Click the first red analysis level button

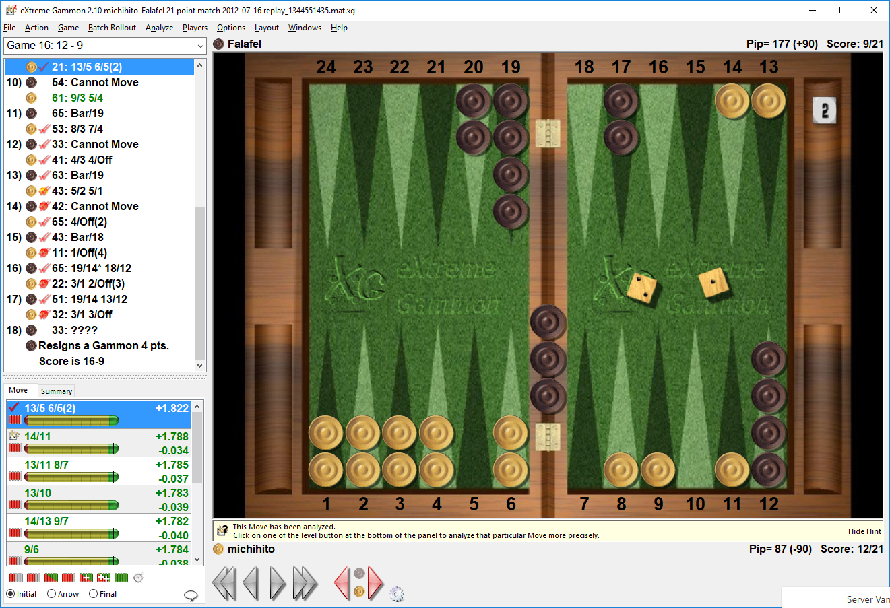tap(16, 578)
